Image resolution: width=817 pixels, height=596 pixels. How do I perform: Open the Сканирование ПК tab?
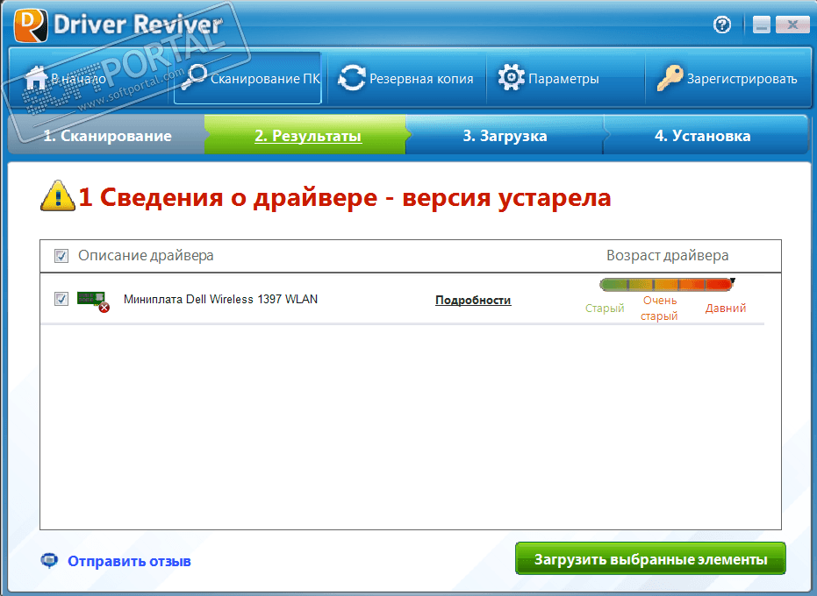(247, 78)
